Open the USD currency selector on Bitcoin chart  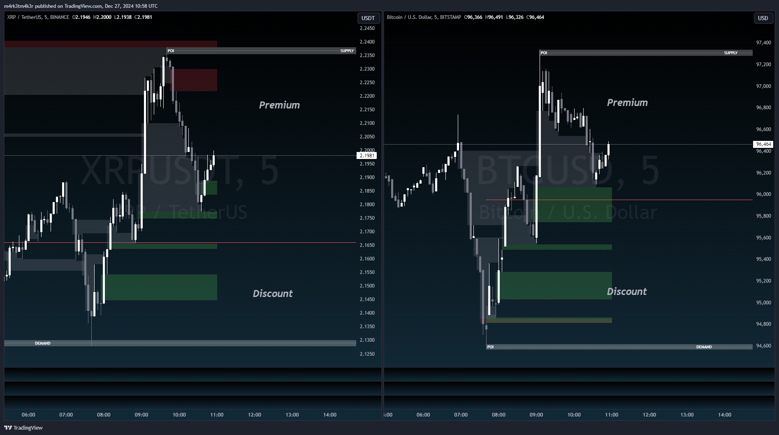point(763,18)
